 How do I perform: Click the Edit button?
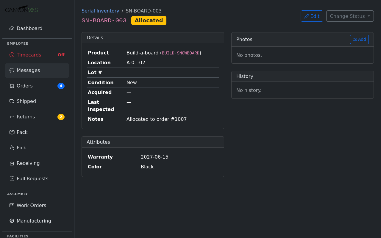(312, 16)
